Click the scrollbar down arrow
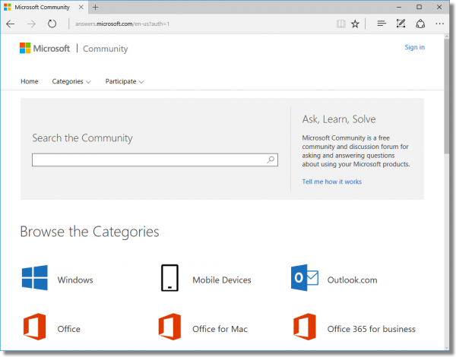 click(x=447, y=347)
